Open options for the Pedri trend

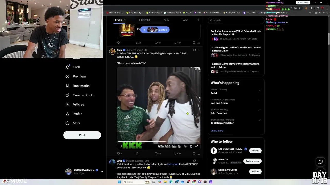tap(260, 90)
